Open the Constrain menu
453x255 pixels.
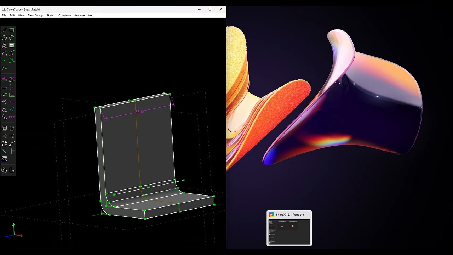click(x=65, y=15)
